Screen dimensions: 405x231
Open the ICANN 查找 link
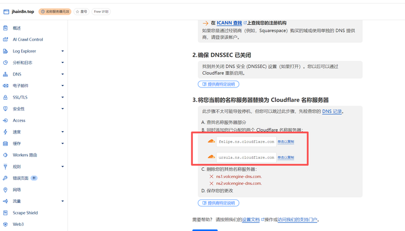tap(229, 23)
